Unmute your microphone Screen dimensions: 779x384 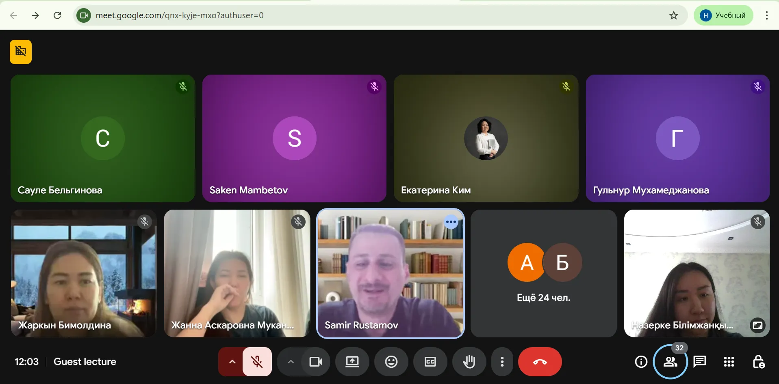pyautogui.click(x=257, y=362)
